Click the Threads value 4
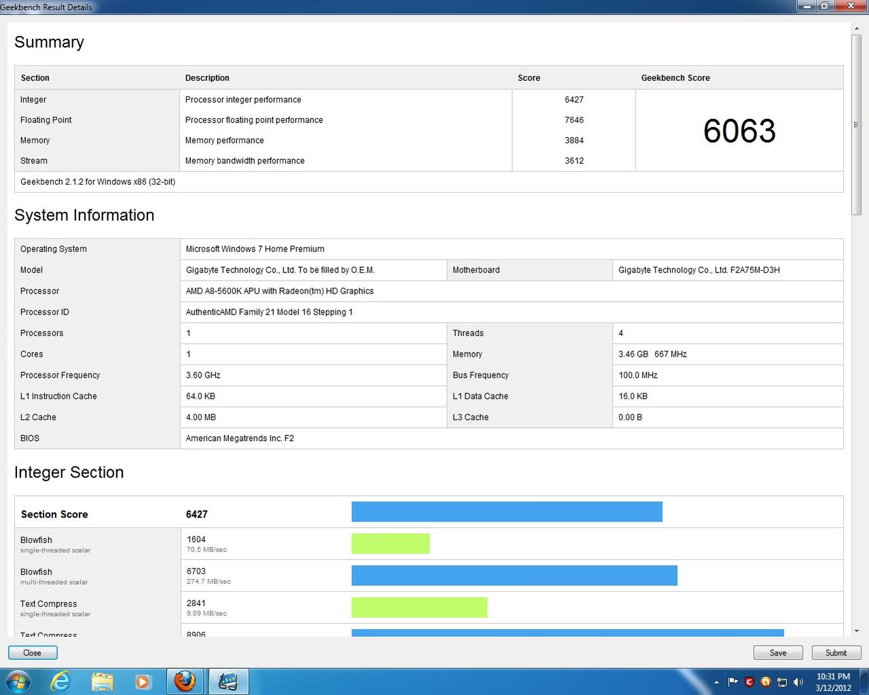Screen dimensions: 869x695 pyautogui.click(x=621, y=334)
